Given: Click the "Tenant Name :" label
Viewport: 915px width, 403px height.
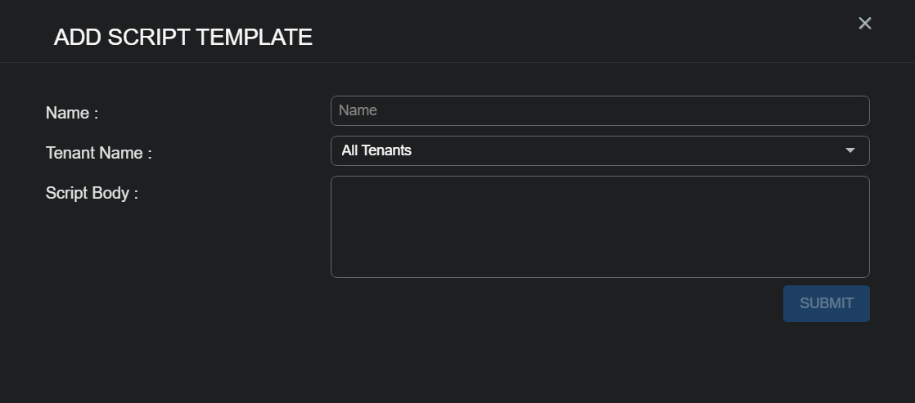Looking at the screenshot, I should click(99, 154).
